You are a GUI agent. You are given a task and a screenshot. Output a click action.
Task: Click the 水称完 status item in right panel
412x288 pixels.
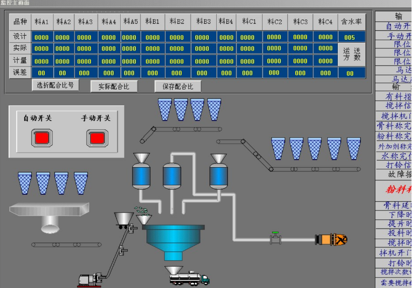396,156
